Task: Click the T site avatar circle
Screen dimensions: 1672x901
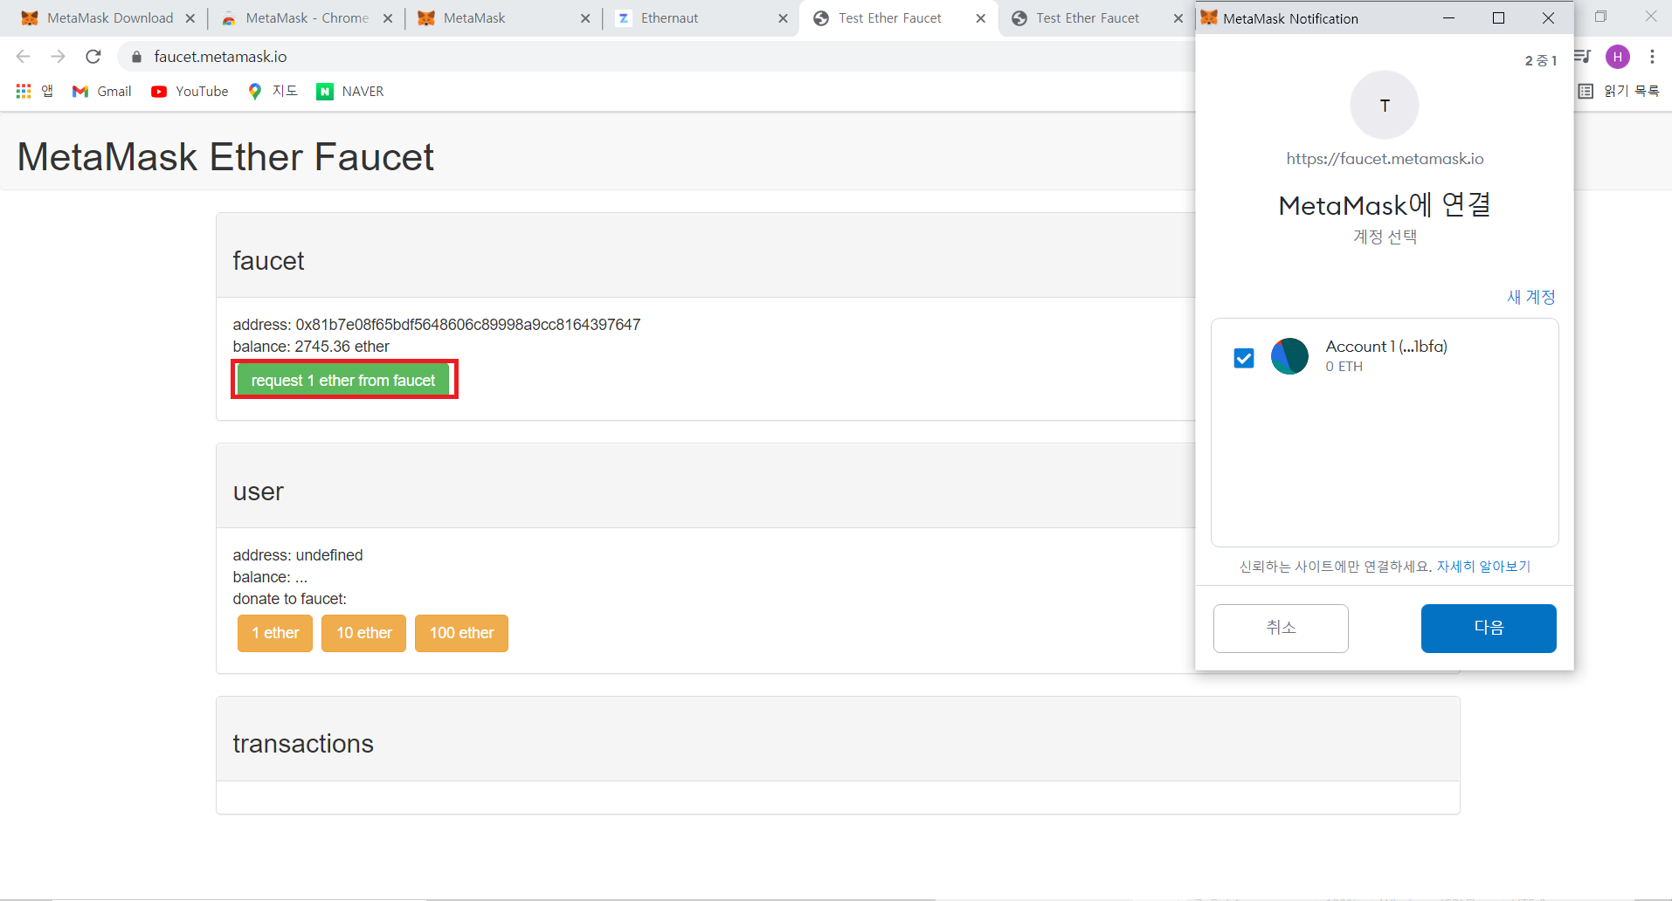Action: click(x=1385, y=105)
